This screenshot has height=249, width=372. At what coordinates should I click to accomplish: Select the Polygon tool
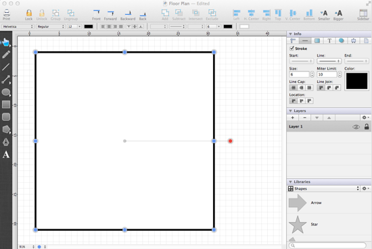6,130
